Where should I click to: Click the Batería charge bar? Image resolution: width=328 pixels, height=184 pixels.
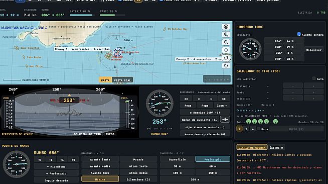click(x=82, y=15)
